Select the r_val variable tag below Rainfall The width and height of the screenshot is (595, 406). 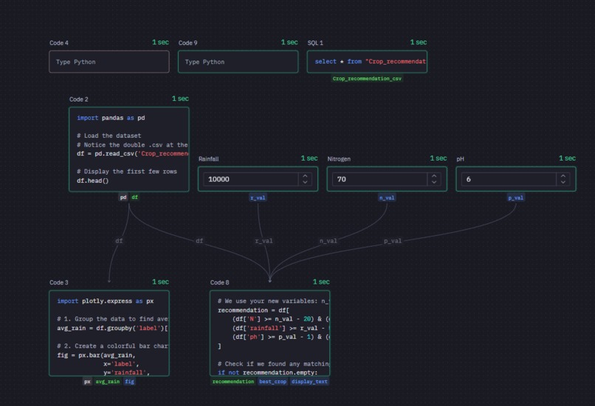[258, 197]
